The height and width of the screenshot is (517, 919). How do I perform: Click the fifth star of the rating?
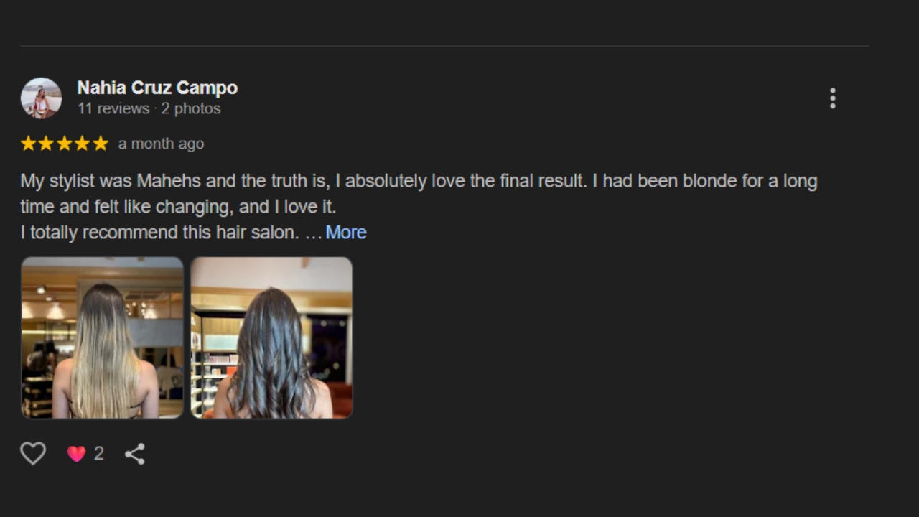[101, 144]
